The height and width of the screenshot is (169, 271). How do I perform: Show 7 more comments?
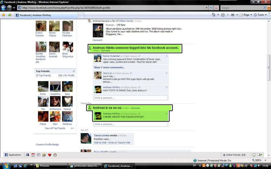point(109,67)
